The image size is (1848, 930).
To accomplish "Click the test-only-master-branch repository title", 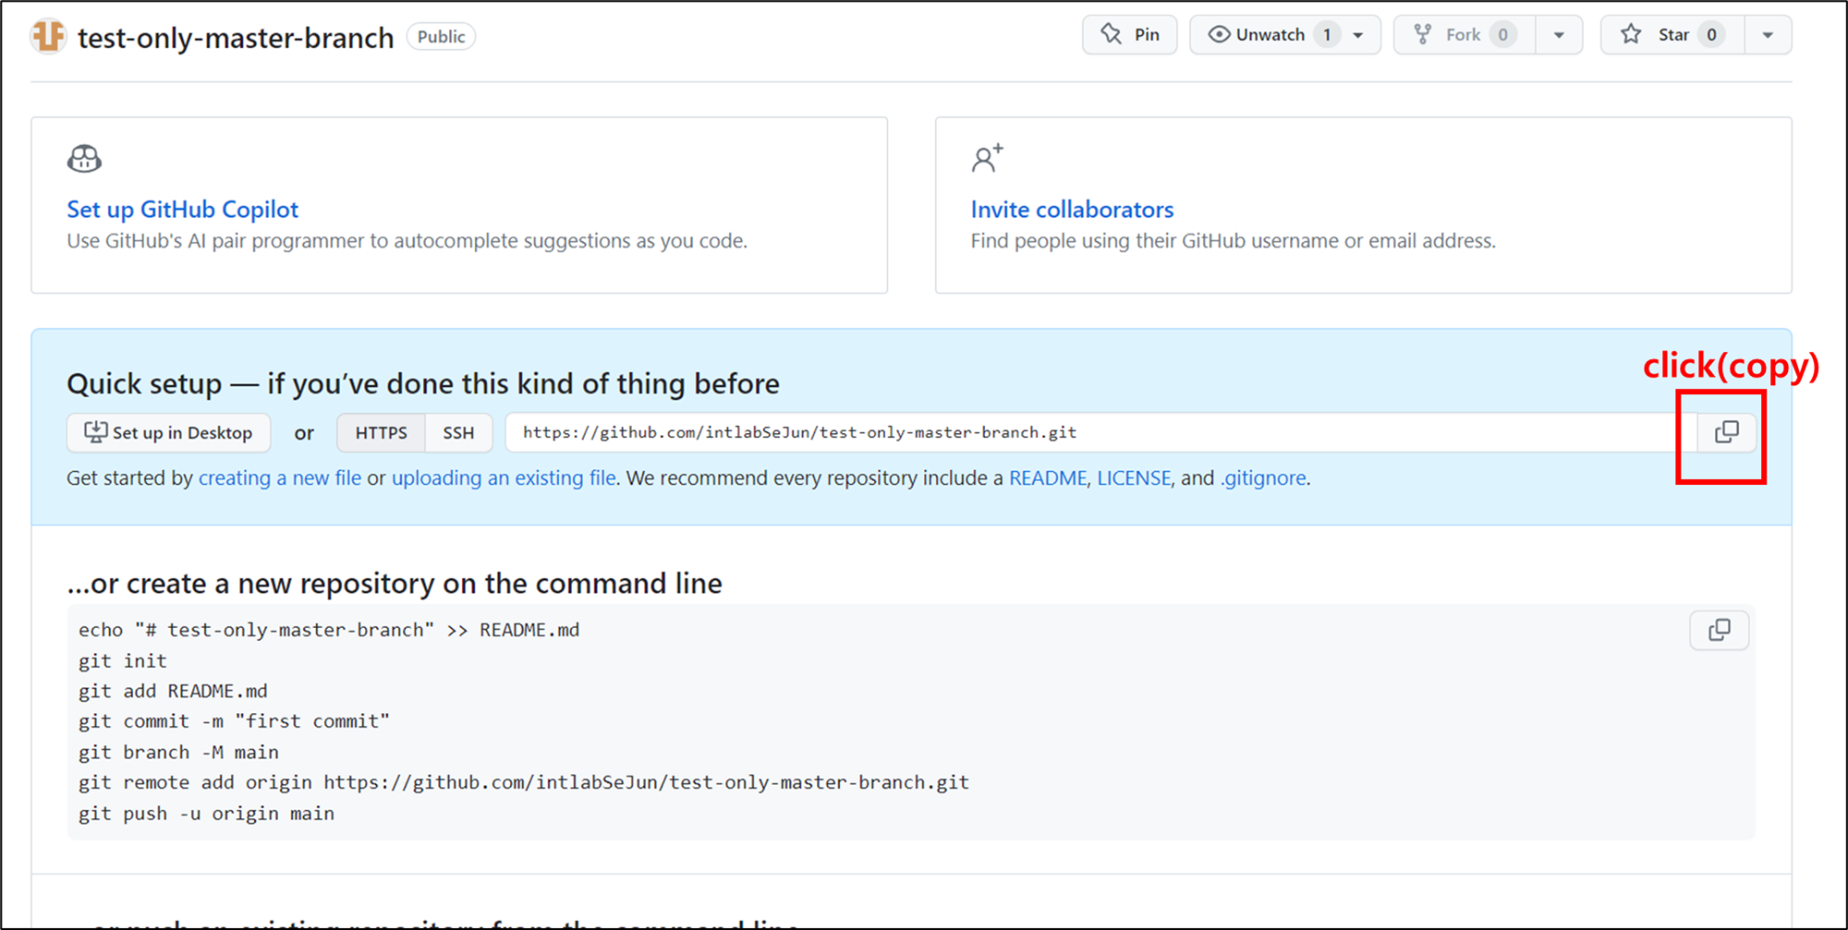I will [236, 38].
